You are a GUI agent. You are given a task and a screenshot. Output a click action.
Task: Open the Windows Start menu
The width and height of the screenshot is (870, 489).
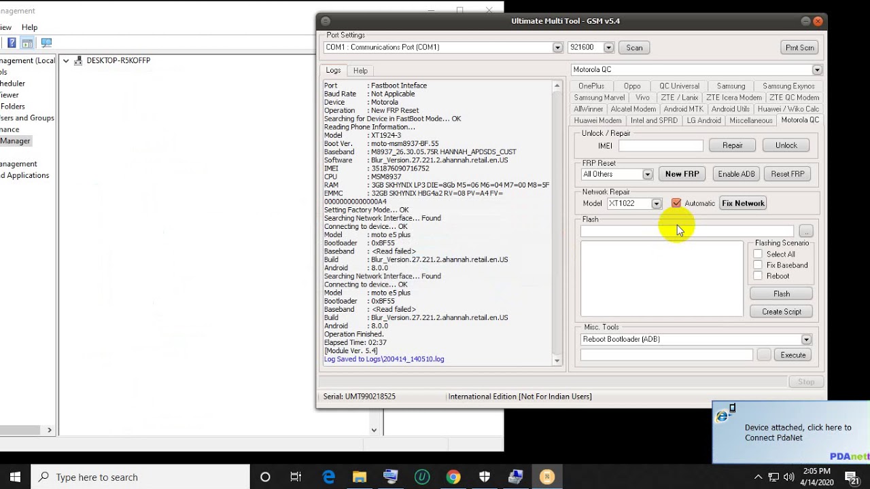click(x=15, y=477)
